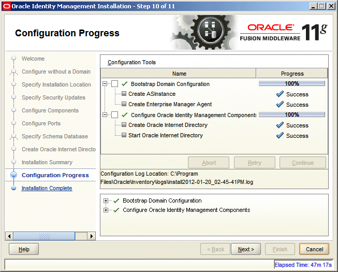Select Specify Security Updates step
This screenshot has width=338, height=272.
tap(53, 97)
